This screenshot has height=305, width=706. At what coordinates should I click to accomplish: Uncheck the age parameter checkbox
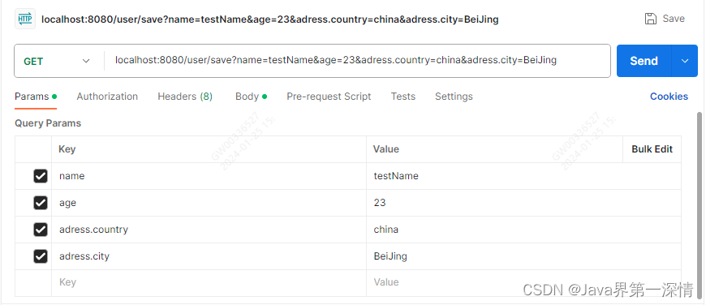coord(41,203)
